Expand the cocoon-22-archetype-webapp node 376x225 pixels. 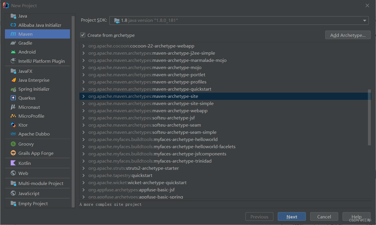[83, 46]
